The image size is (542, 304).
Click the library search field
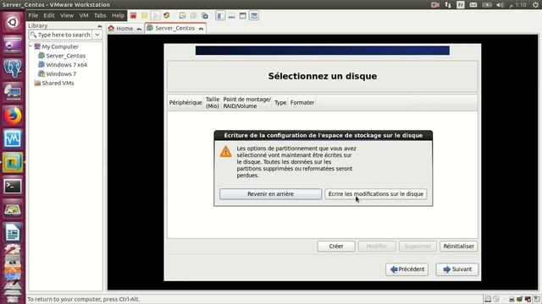point(60,35)
